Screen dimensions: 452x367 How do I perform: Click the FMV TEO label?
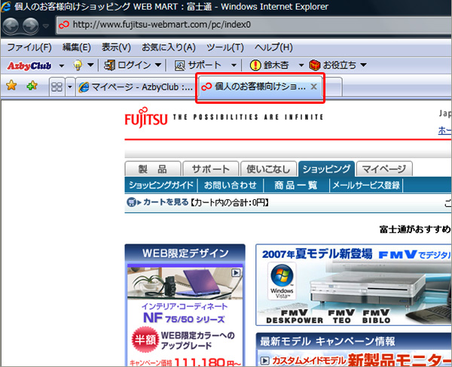pos(341,317)
